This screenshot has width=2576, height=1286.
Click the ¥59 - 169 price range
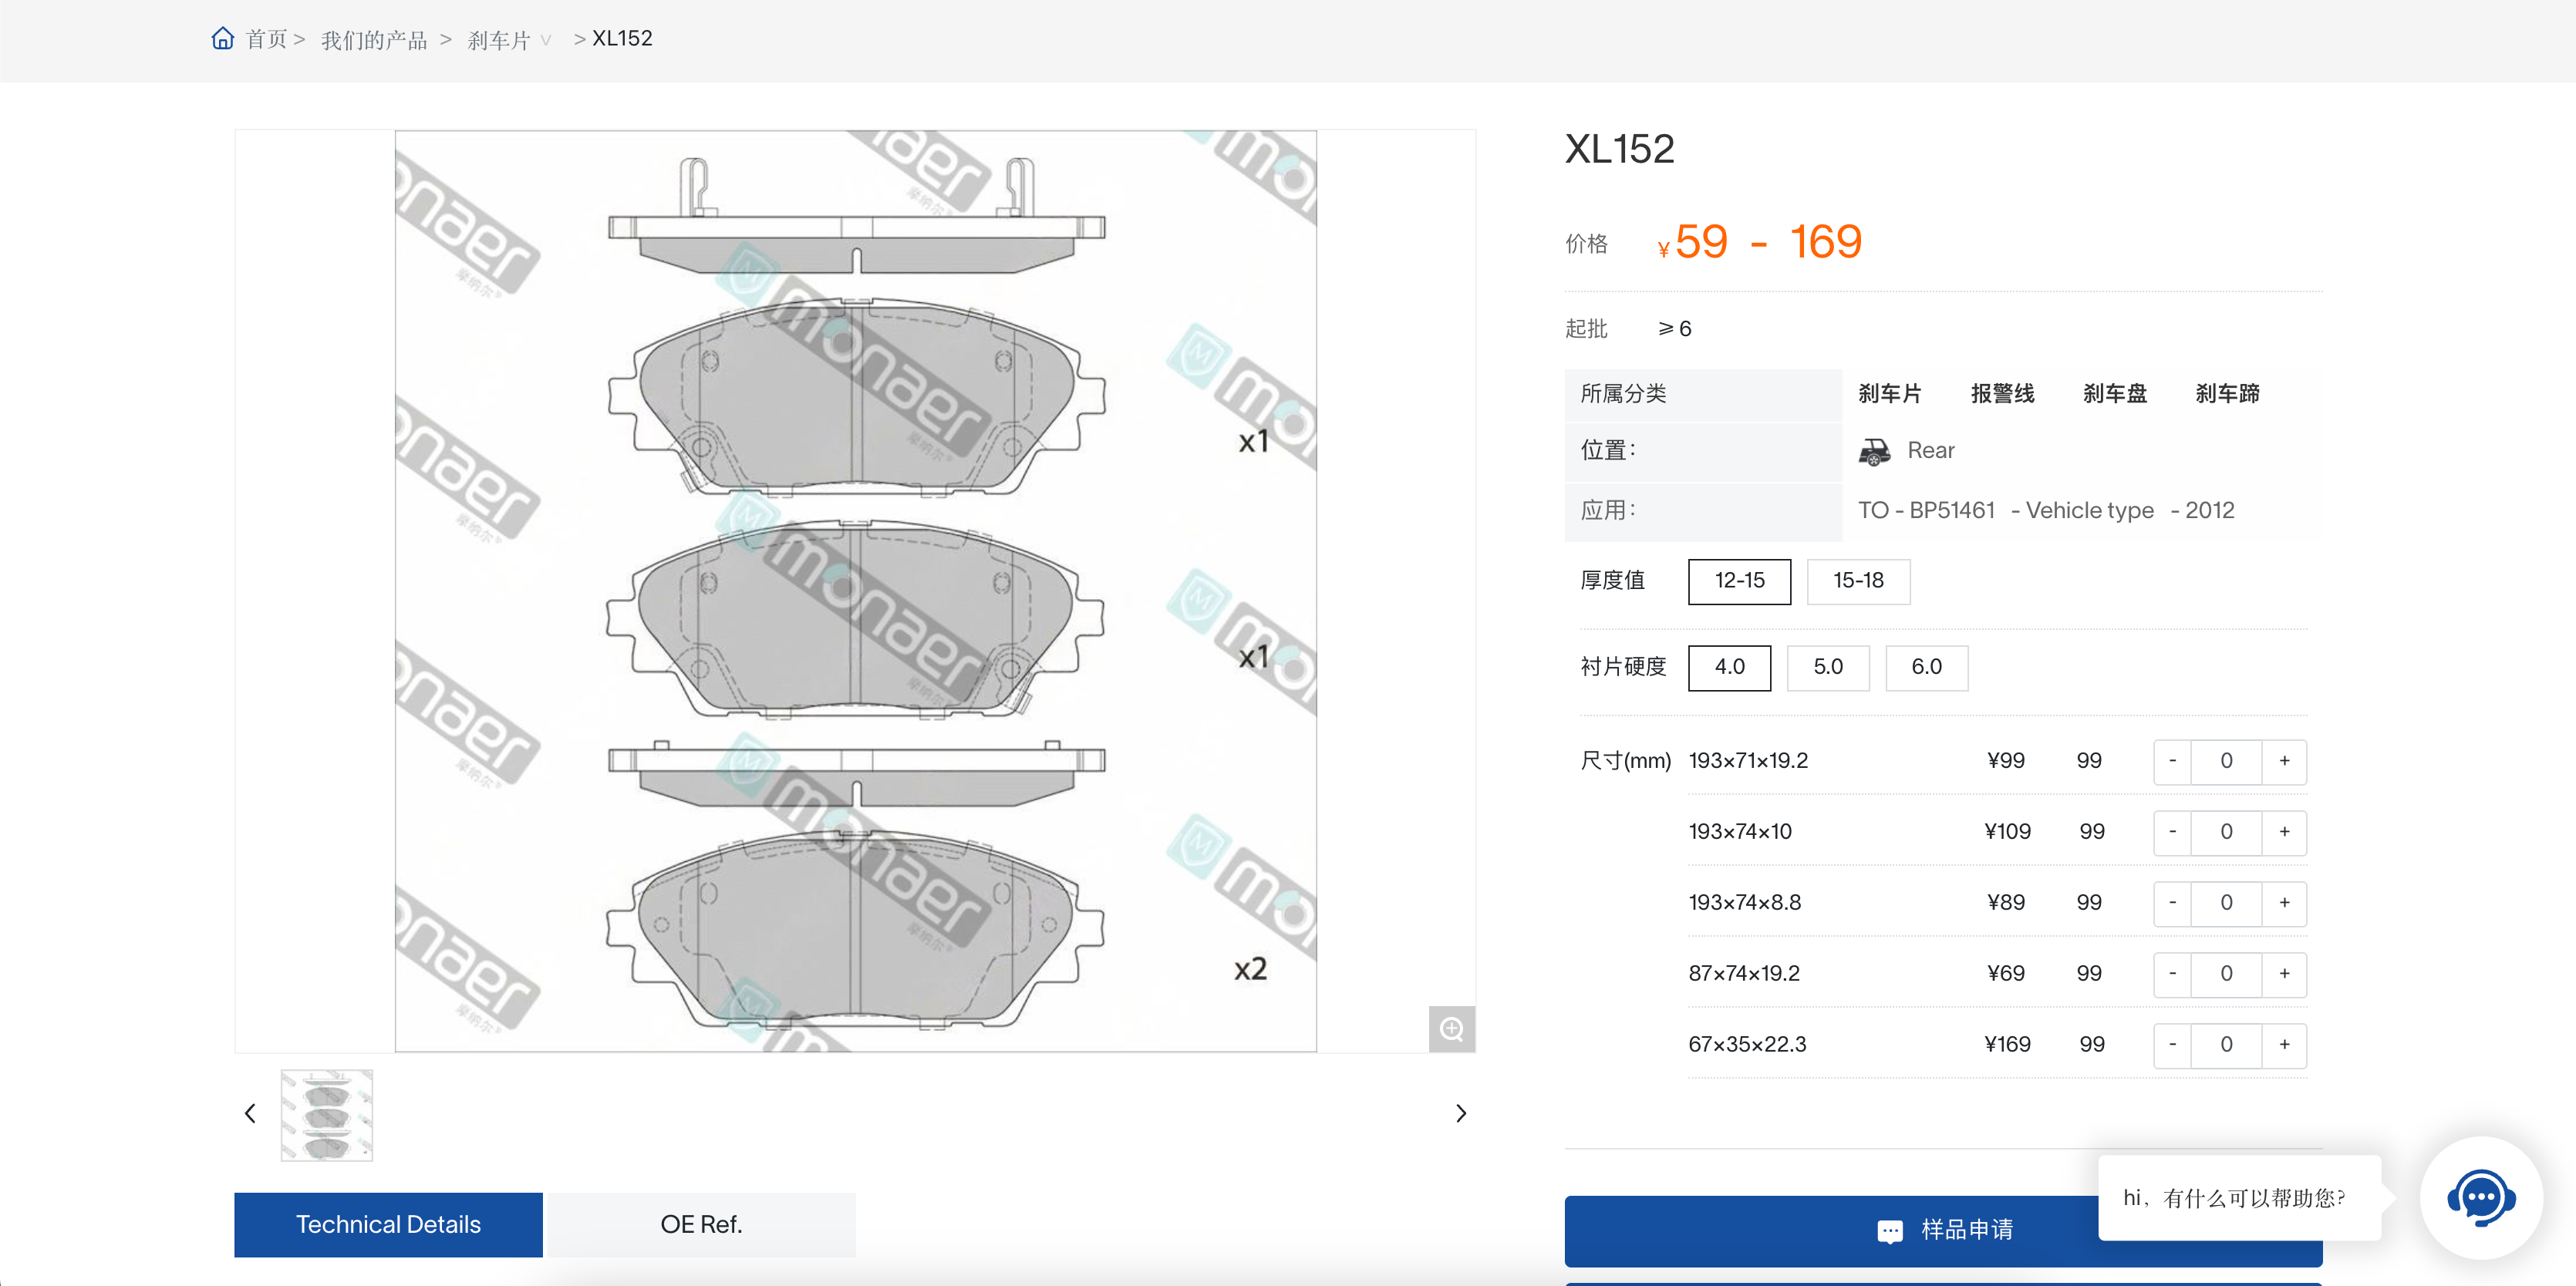[1759, 242]
